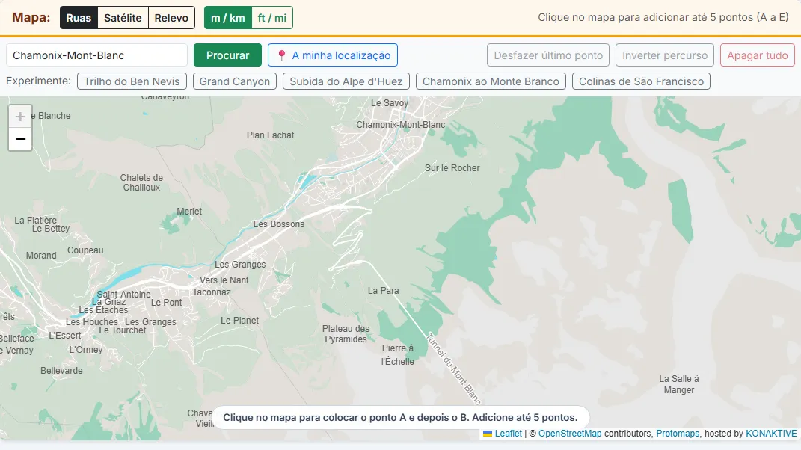
Task: Switch map style to Relevo
Action: tap(171, 18)
